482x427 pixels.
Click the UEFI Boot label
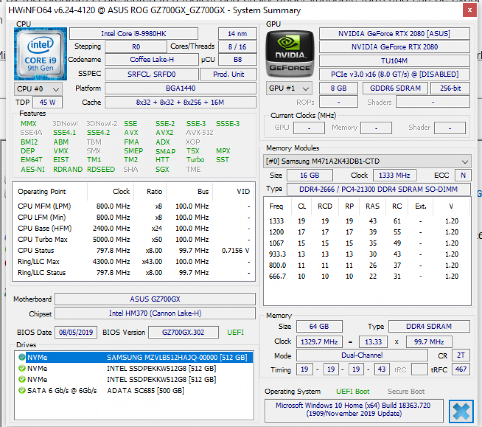coord(353,391)
